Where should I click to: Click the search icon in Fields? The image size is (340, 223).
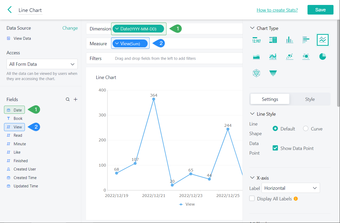tap(68, 100)
